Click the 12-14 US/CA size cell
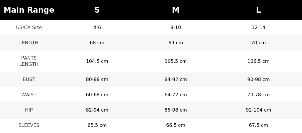The width and height of the screenshot is (302, 133). pos(258,27)
